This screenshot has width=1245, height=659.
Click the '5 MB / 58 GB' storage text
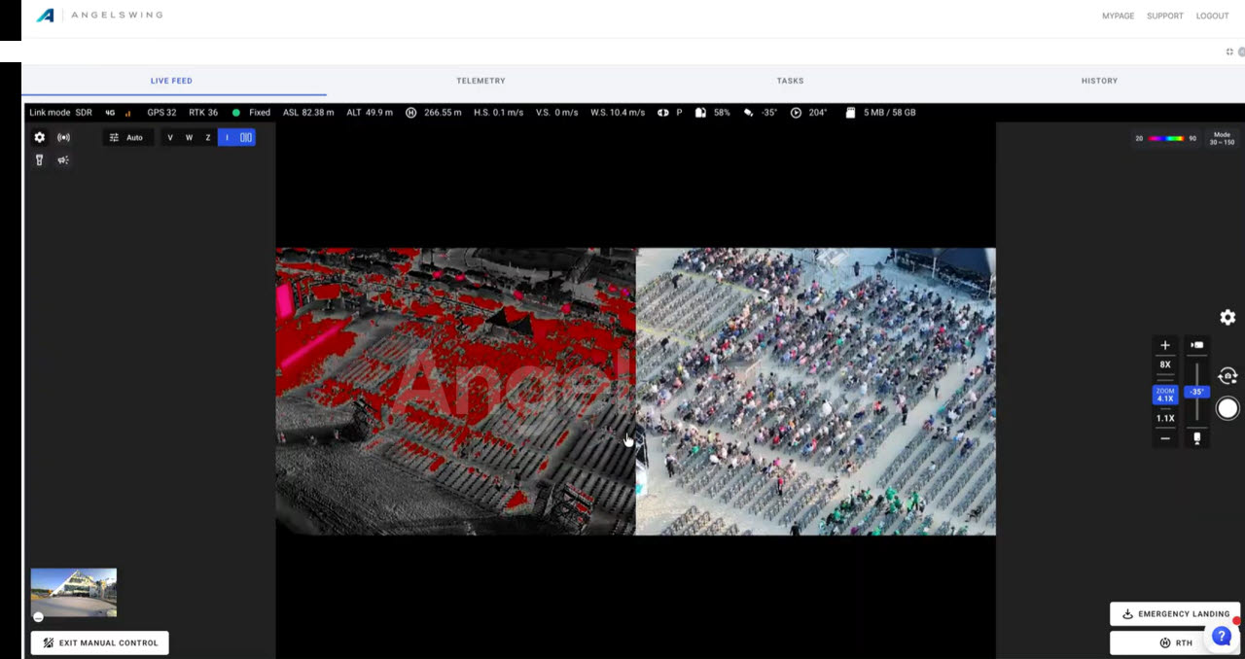pyautogui.click(x=890, y=113)
